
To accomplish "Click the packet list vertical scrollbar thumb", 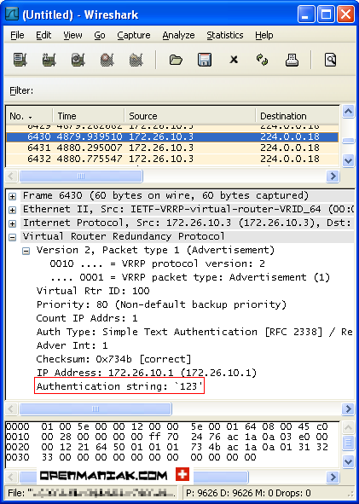I will click(x=349, y=141).
